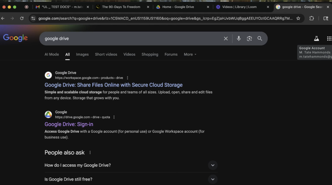Open Google Drive Share Files Online result

(113, 85)
